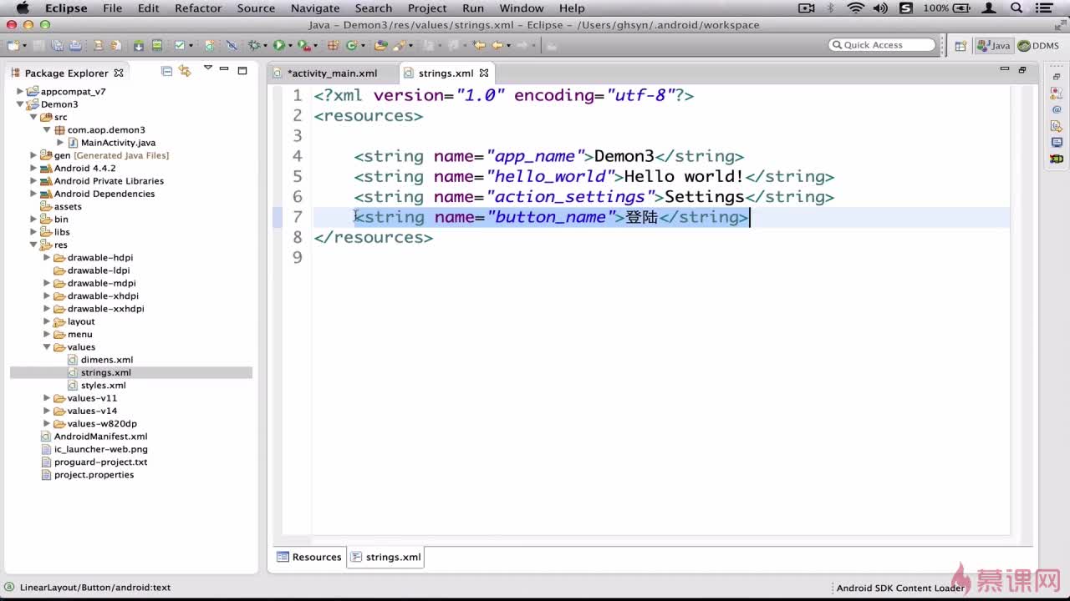Expand the appcompat_v7 project
The height and width of the screenshot is (601, 1070).
20,92
